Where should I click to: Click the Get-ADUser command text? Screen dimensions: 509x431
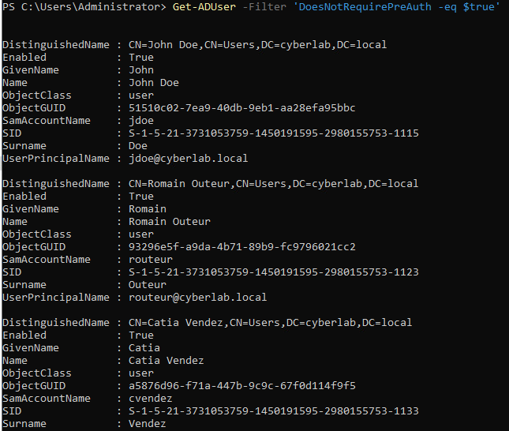(204, 7)
